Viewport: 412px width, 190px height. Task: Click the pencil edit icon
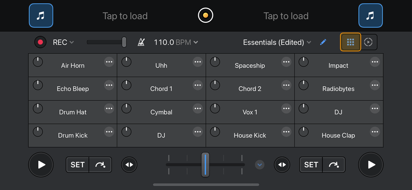(323, 42)
